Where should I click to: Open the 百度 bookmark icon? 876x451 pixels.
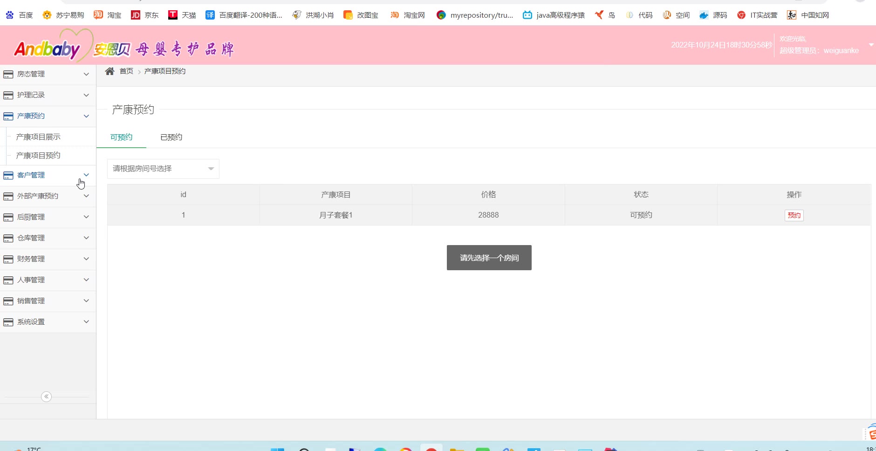pos(10,15)
